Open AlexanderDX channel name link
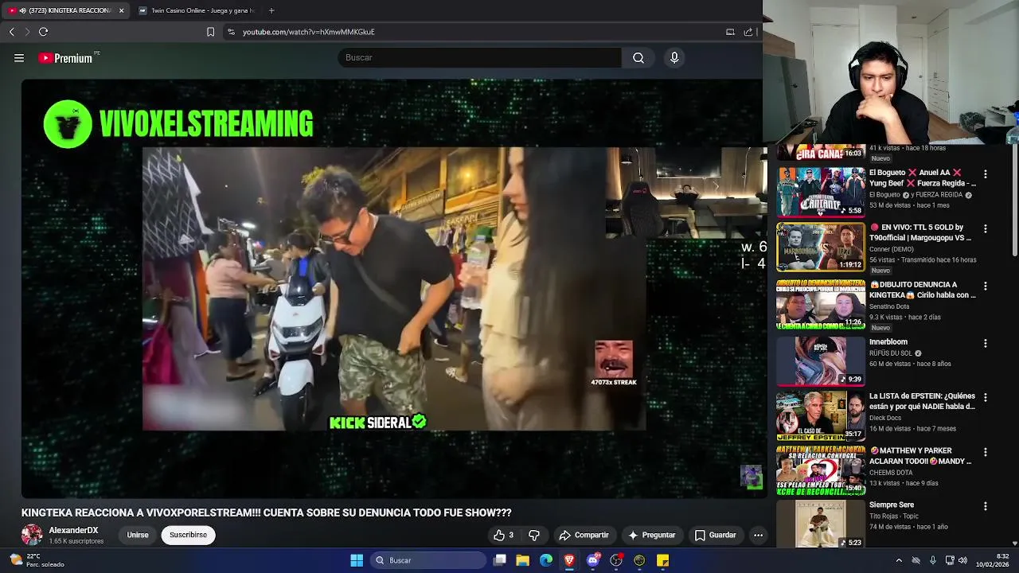 tap(73, 530)
